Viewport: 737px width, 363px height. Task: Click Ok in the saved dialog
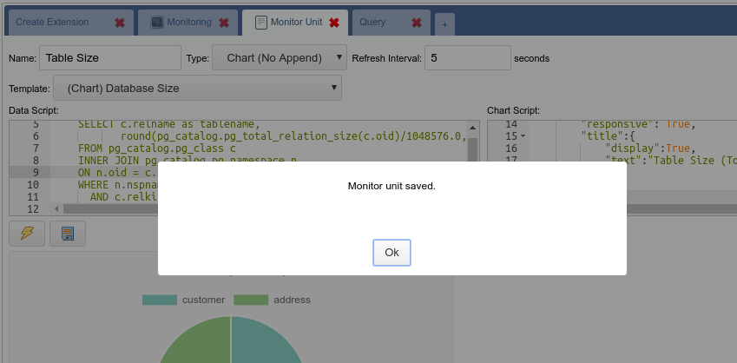coord(392,252)
